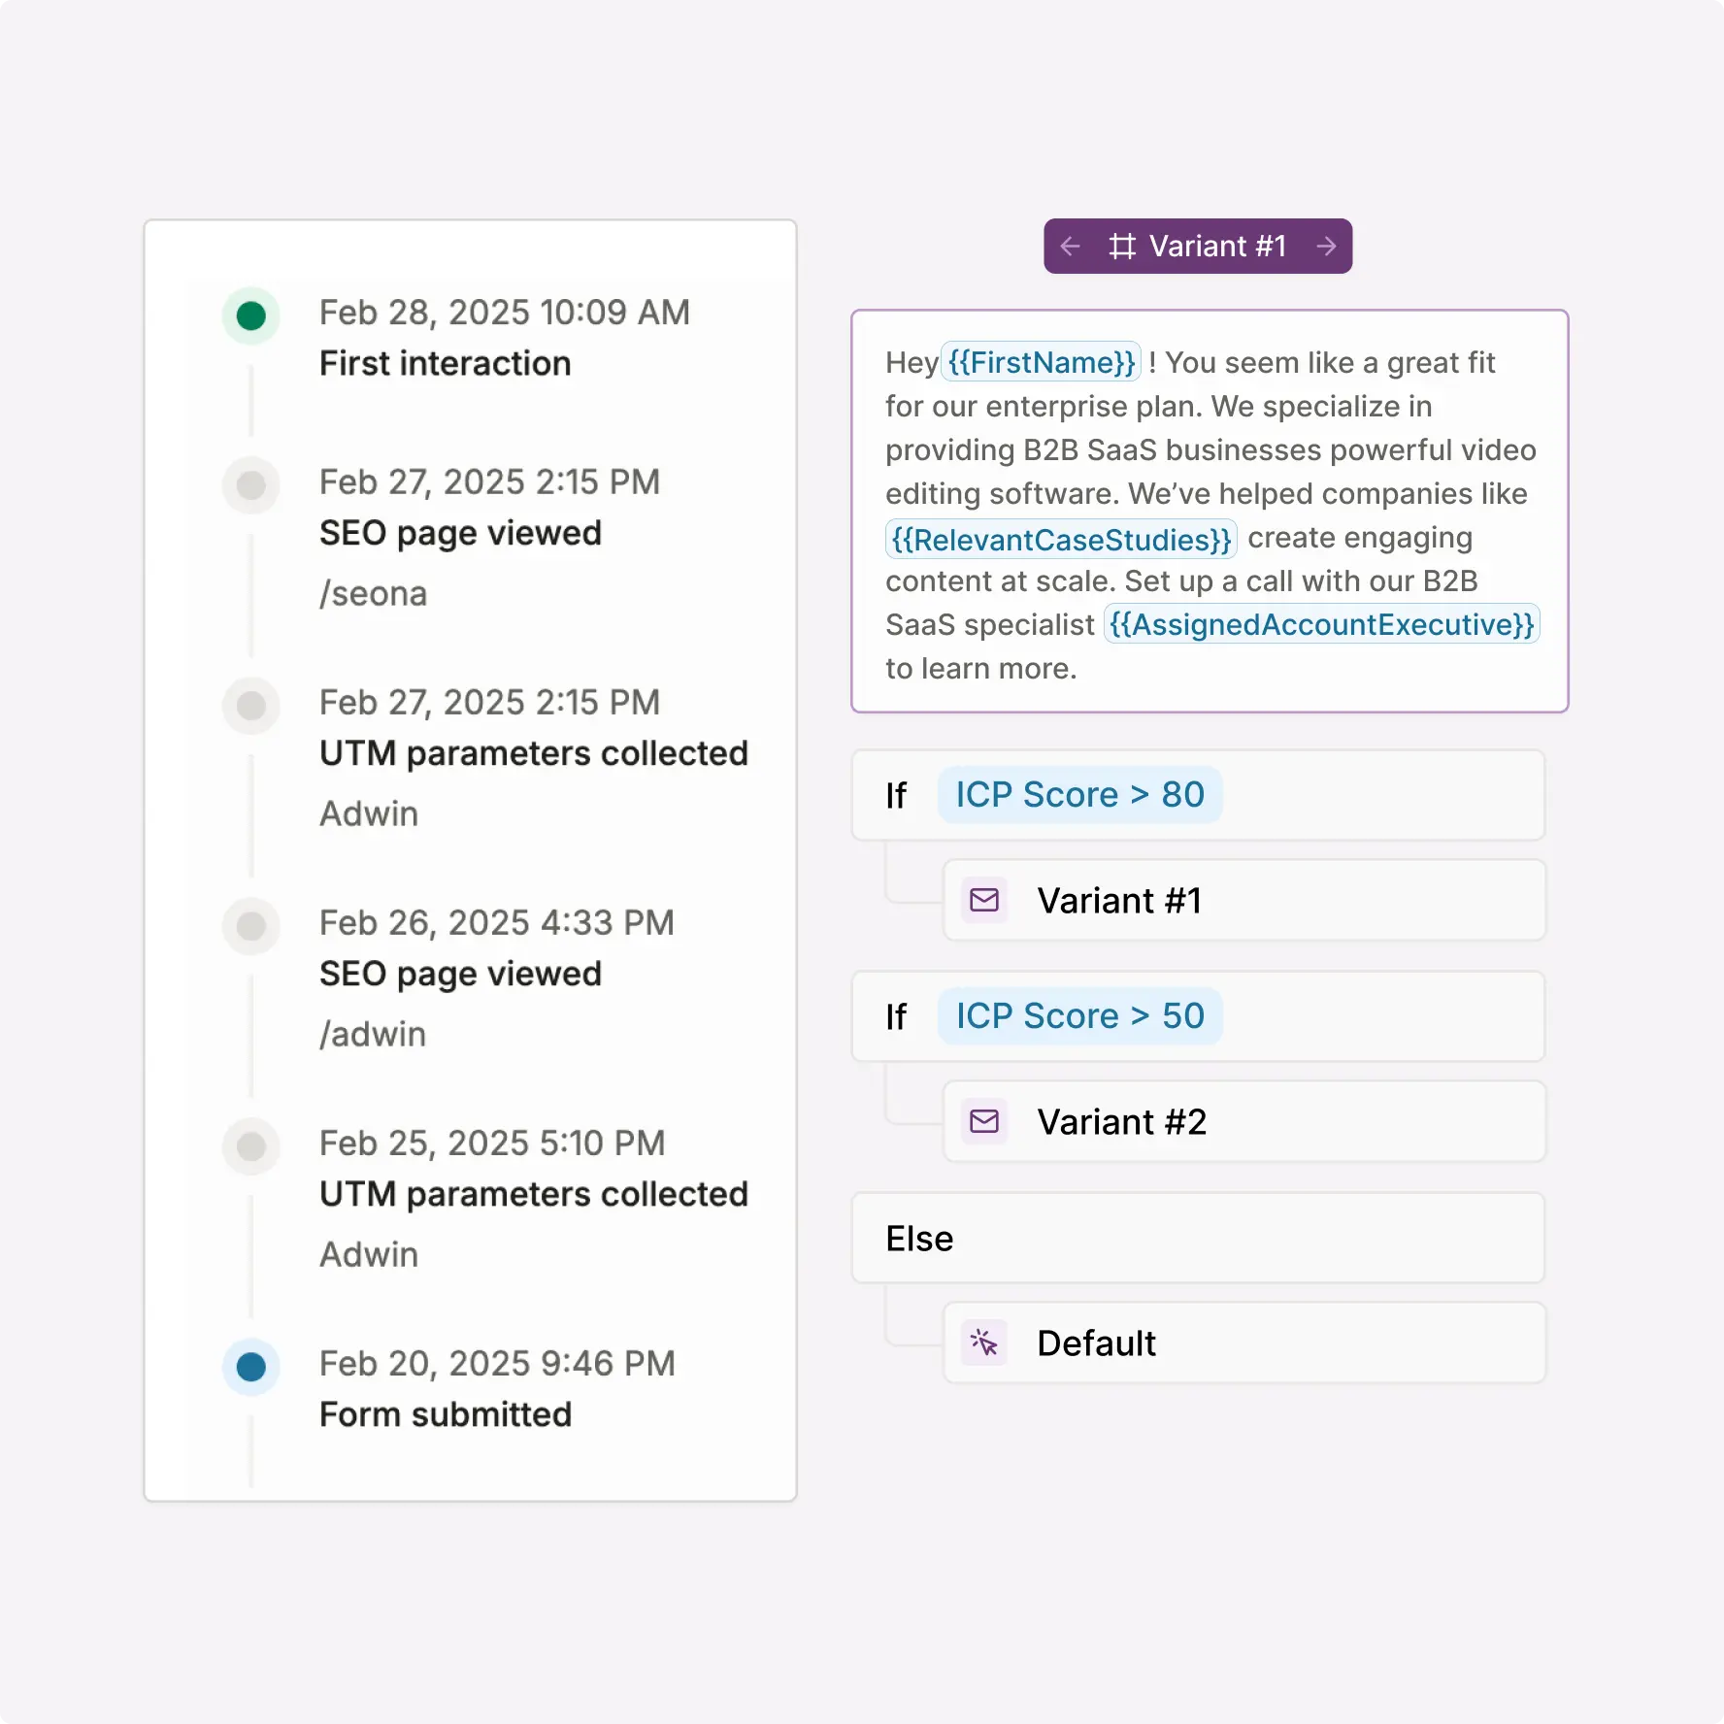Click the envelope icon for Variant #2
The height and width of the screenshot is (1724, 1724).
coord(984,1121)
